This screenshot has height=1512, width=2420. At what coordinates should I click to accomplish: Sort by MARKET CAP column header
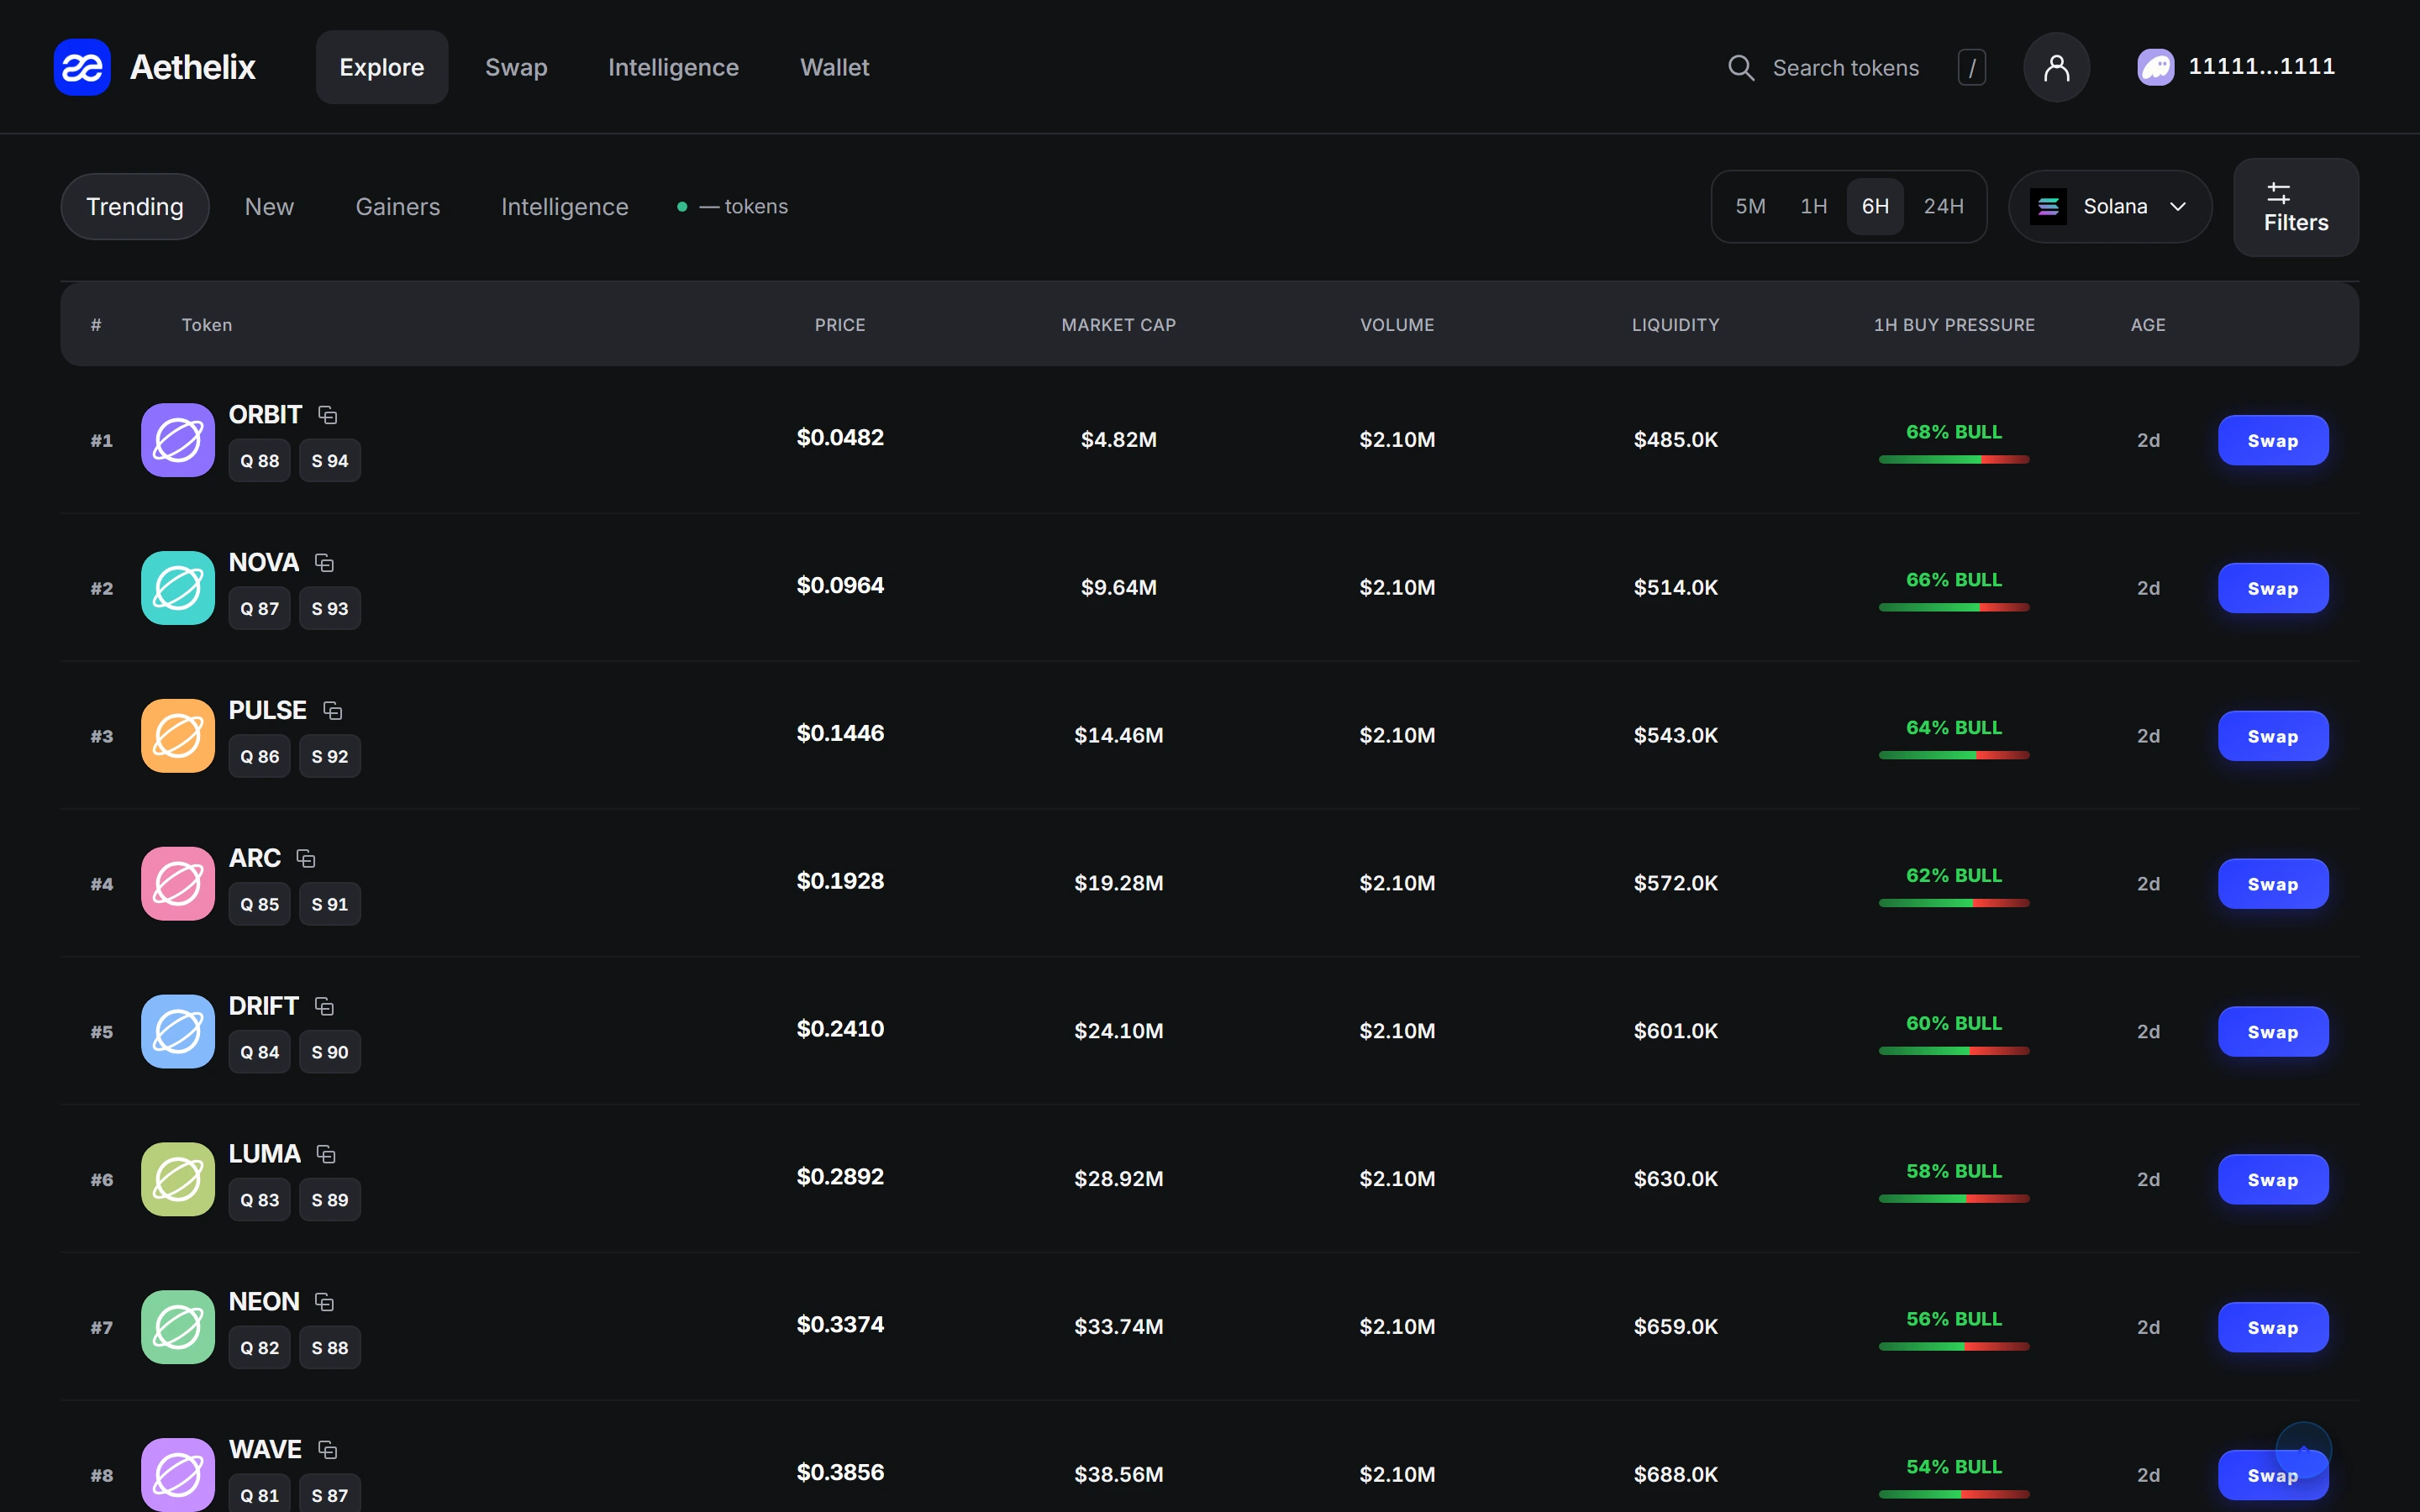point(1118,325)
